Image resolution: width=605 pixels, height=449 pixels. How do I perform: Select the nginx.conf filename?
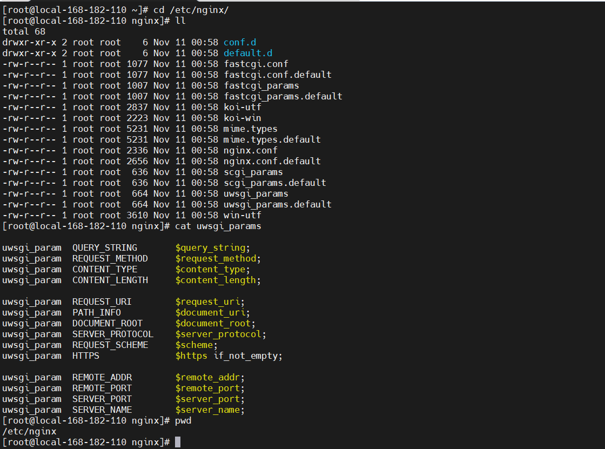coord(251,151)
